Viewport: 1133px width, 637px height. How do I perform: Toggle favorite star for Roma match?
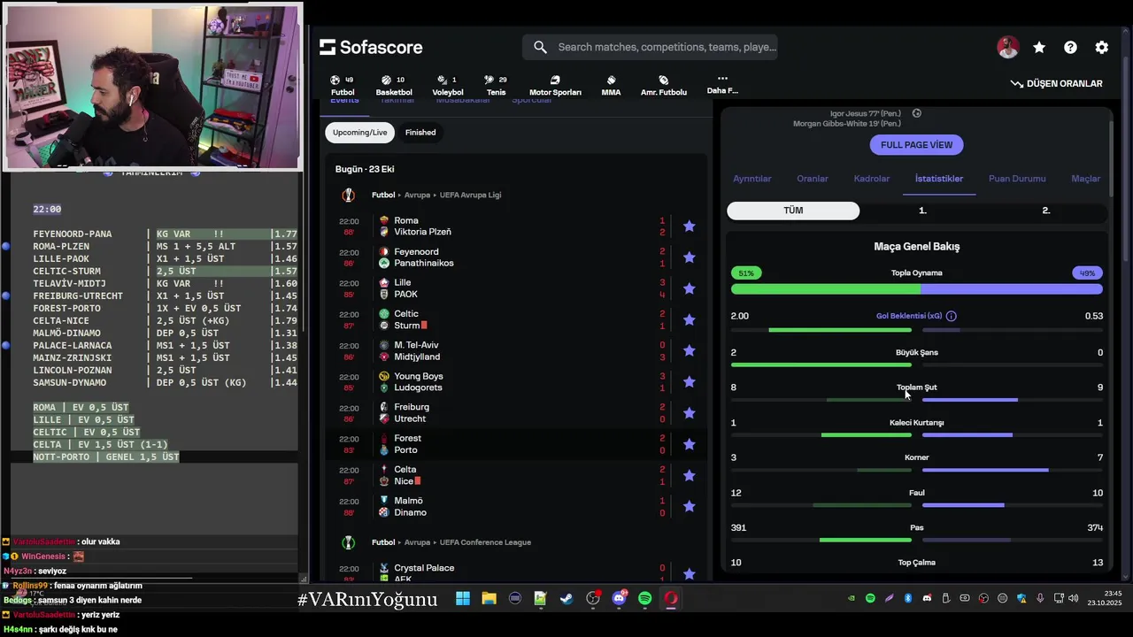pyautogui.click(x=689, y=226)
